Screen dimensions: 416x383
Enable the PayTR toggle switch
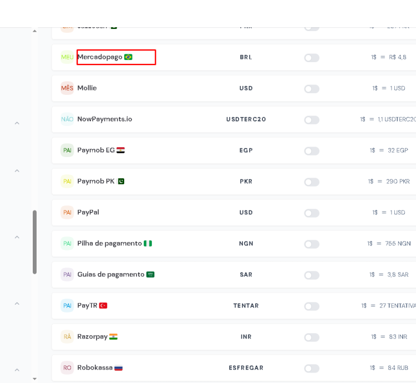click(312, 306)
